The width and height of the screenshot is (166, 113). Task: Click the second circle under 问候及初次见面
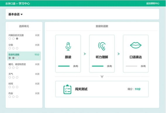(x=13, y=39)
